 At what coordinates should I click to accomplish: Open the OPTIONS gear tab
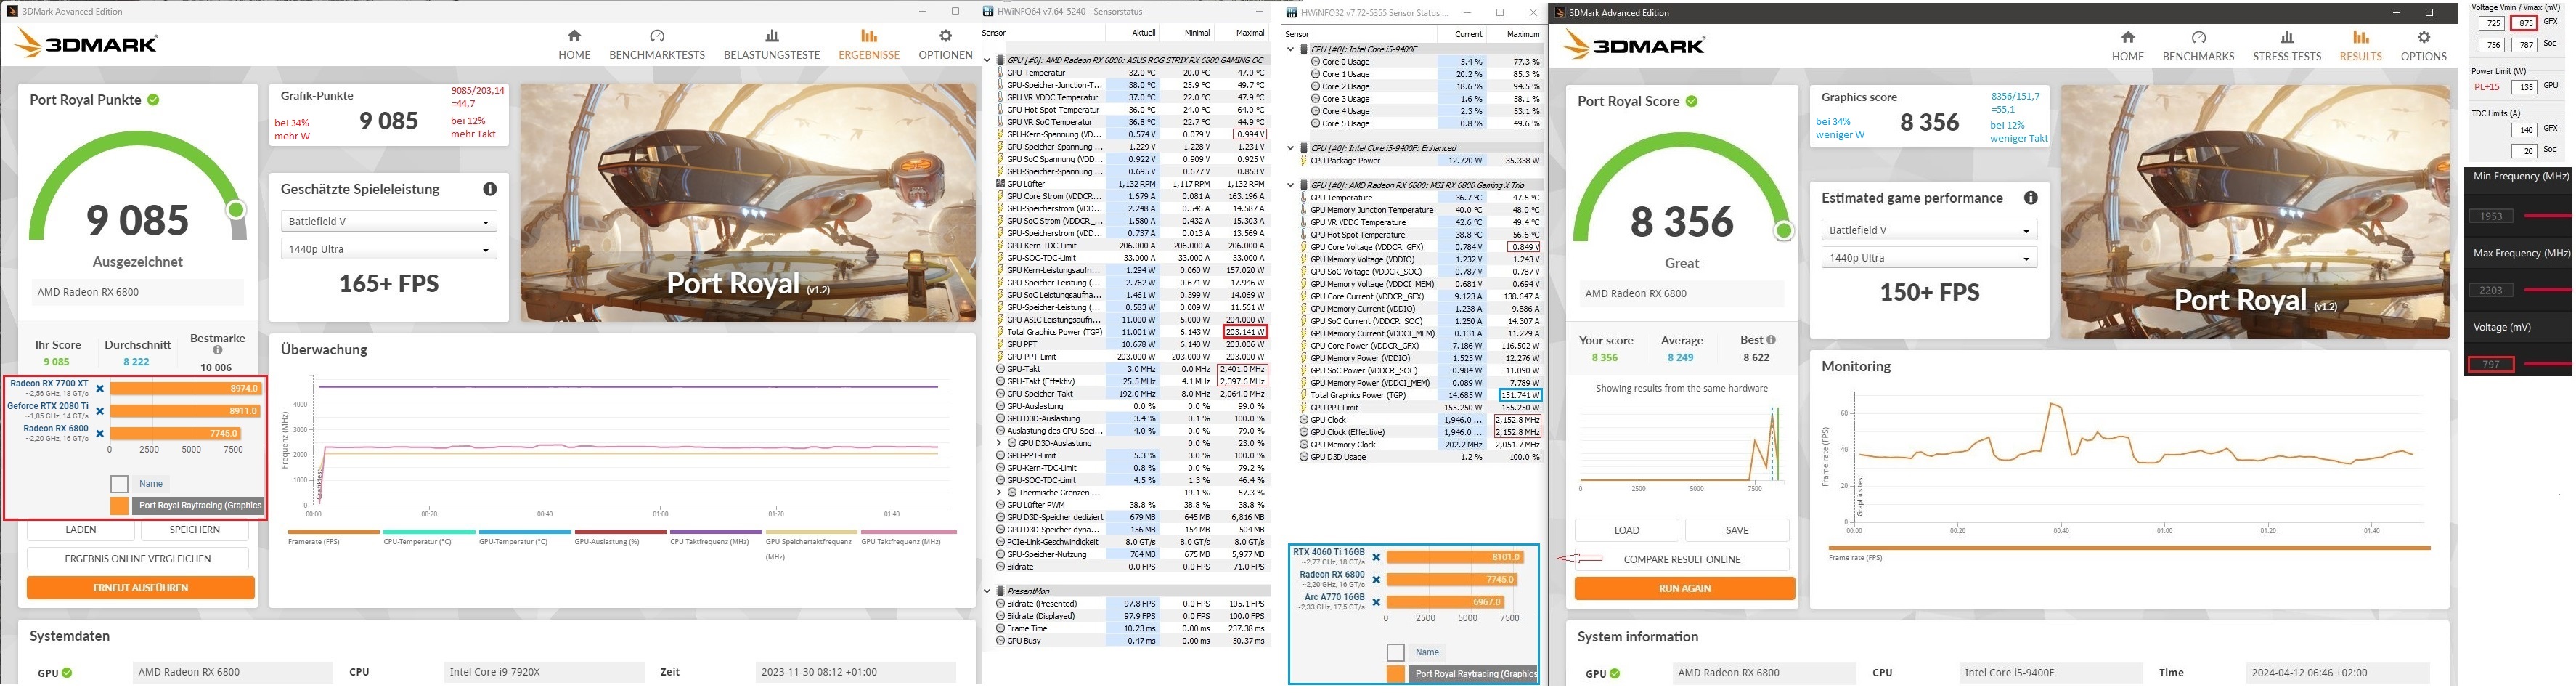[2423, 46]
